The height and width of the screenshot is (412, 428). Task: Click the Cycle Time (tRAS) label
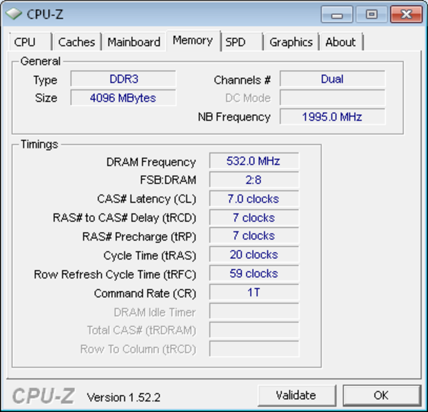coord(150,255)
